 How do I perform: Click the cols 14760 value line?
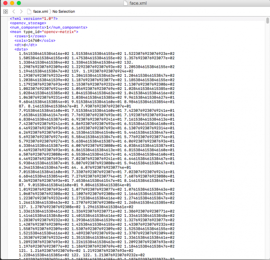tap(35, 41)
